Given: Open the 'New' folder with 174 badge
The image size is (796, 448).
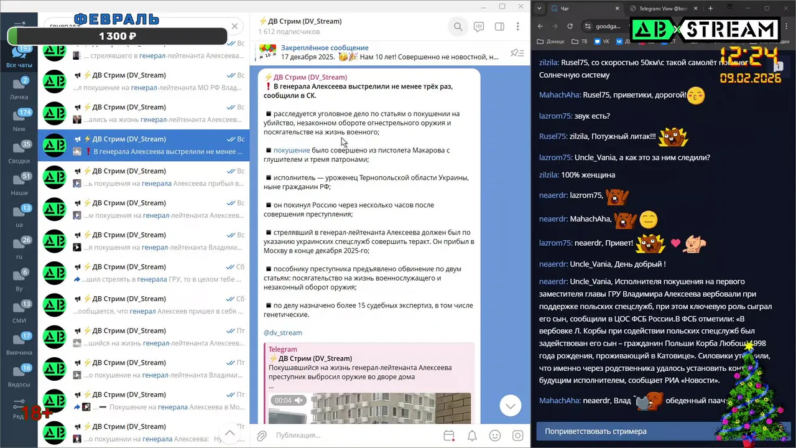Looking at the screenshot, I should pos(19,121).
